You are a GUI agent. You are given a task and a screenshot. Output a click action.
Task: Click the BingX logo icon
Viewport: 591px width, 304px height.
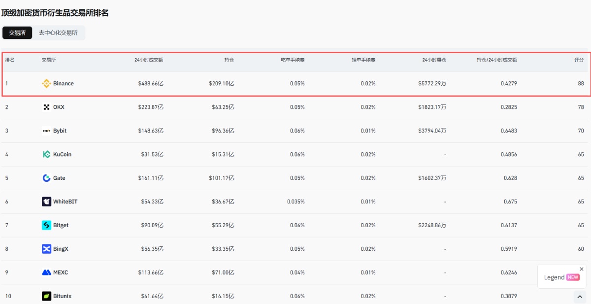click(46, 249)
